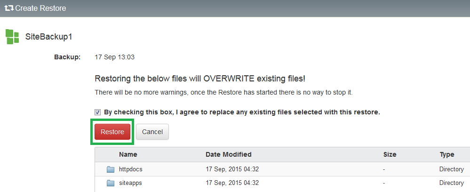Sort by the Size column header

tap(390, 154)
